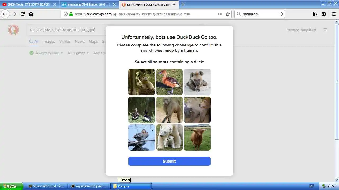339x190 pixels.
Task: Open DuckDuckGo page side menu icon
Action: [325, 30]
